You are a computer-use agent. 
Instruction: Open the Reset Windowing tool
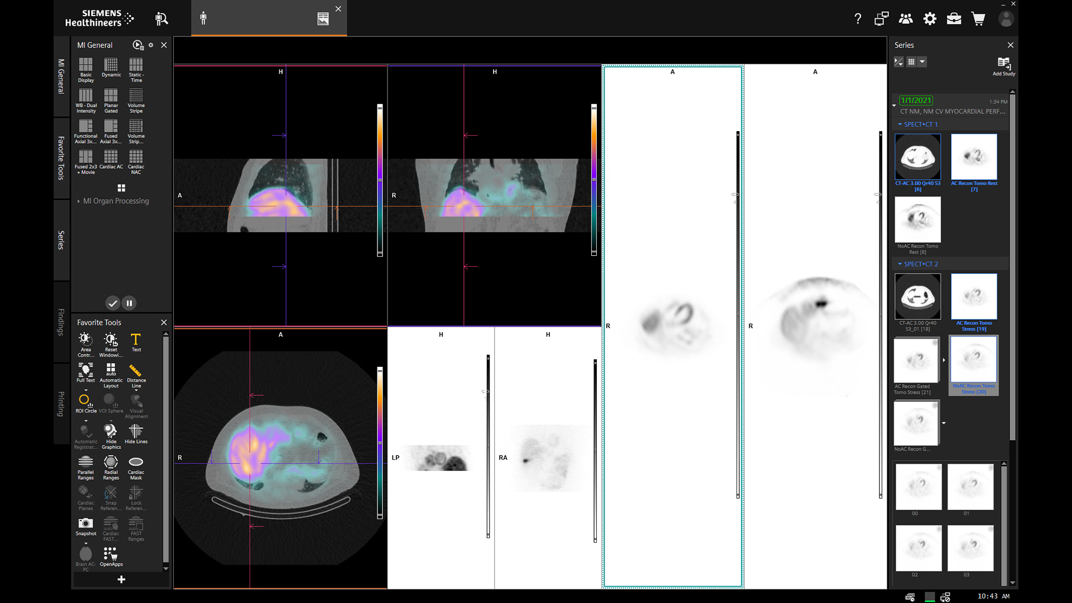111,342
